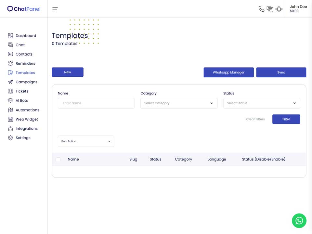Click the Reminders bell icon
This screenshot has width=312, height=234.
tap(10, 63)
